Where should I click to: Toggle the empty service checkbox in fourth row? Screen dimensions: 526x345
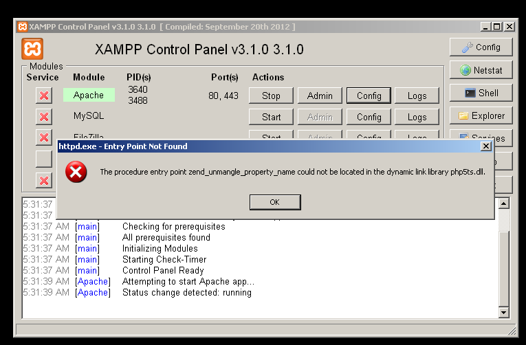click(x=44, y=159)
